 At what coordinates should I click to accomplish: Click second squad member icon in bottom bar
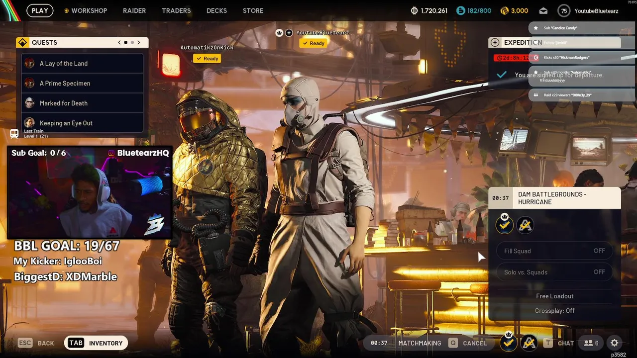click(x=529, y=343)
